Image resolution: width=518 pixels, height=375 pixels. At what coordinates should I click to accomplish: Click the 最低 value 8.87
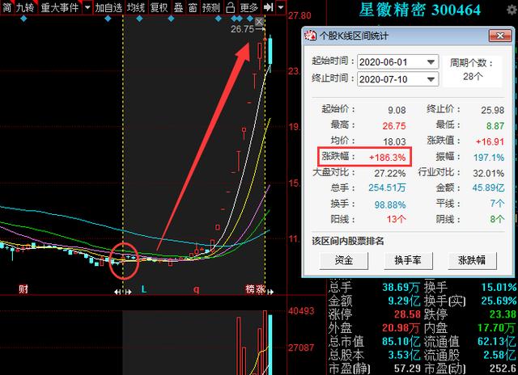click(495, 125)
